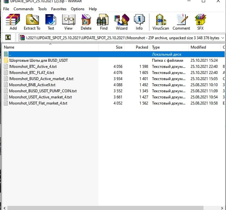Sort files by Name column header

tap(9, 47)
